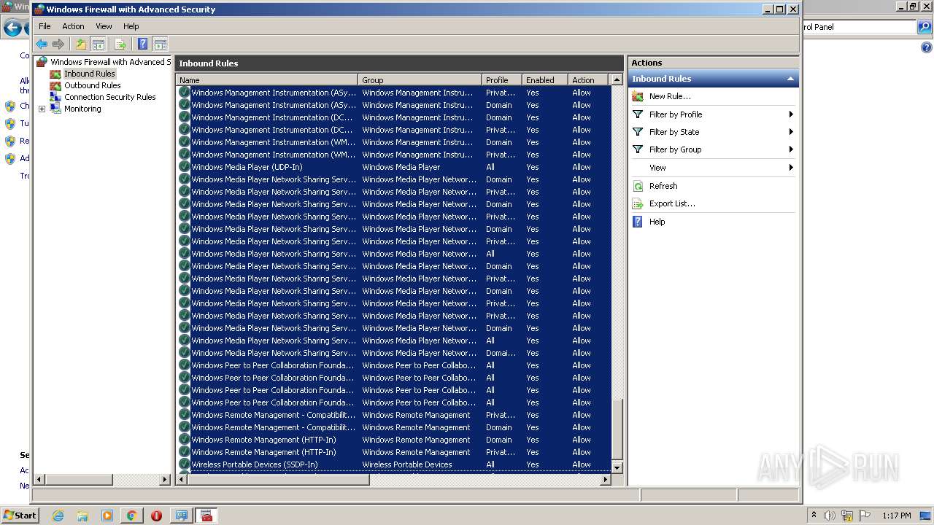Open the View submenu arrow in Actions
This screenshot has width=934, height=525.
(x=791, y=168)
